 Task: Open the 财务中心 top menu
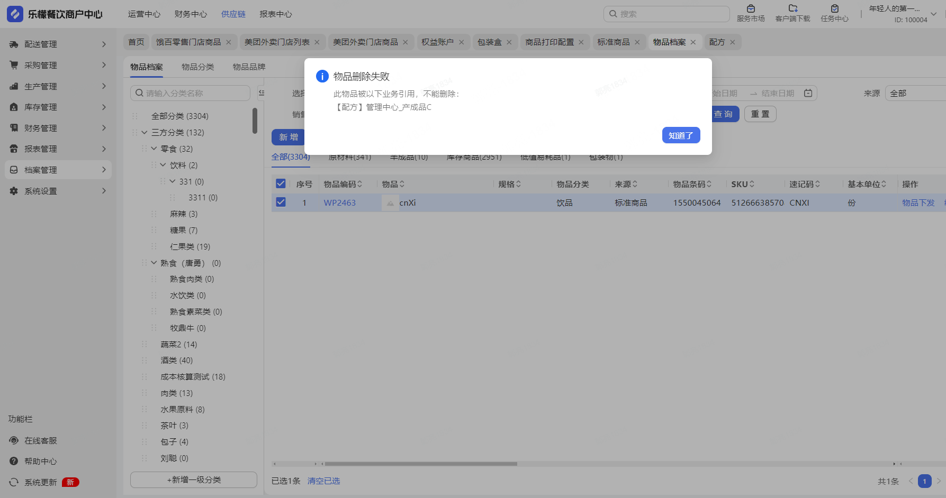pos(191,14)
